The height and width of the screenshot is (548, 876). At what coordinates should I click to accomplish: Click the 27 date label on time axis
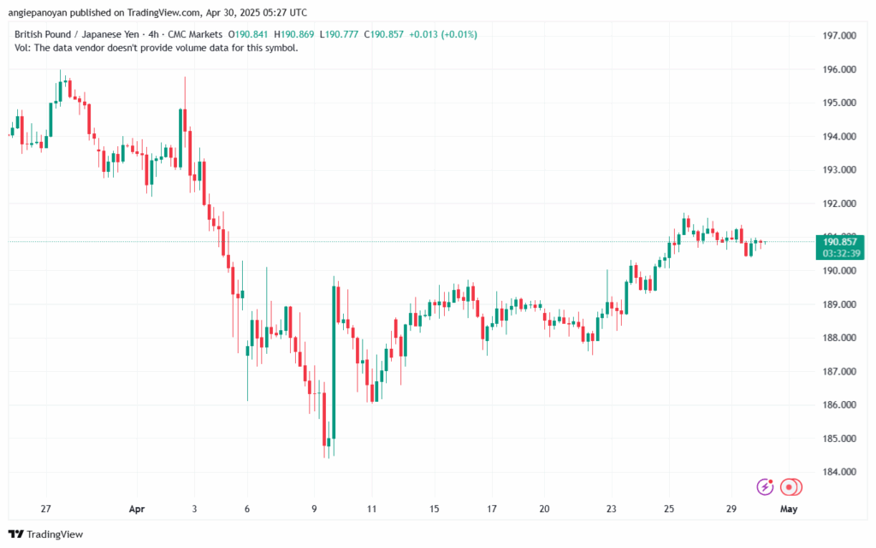(x=46, y=509)
